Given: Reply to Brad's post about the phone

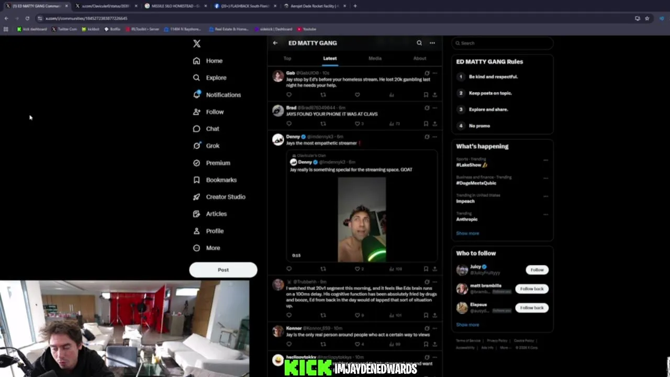Looking at the screenshot, I should tap(289, 124).
